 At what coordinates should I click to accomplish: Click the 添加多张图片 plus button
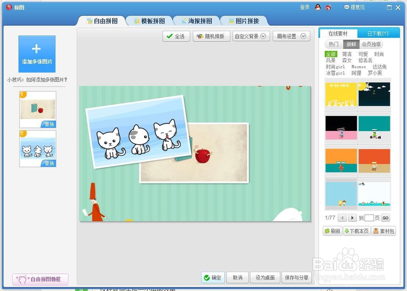point(37,54)
